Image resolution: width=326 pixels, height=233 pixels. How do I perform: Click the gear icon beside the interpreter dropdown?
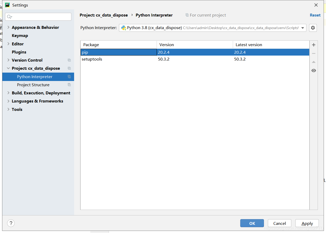pos(313,28)
